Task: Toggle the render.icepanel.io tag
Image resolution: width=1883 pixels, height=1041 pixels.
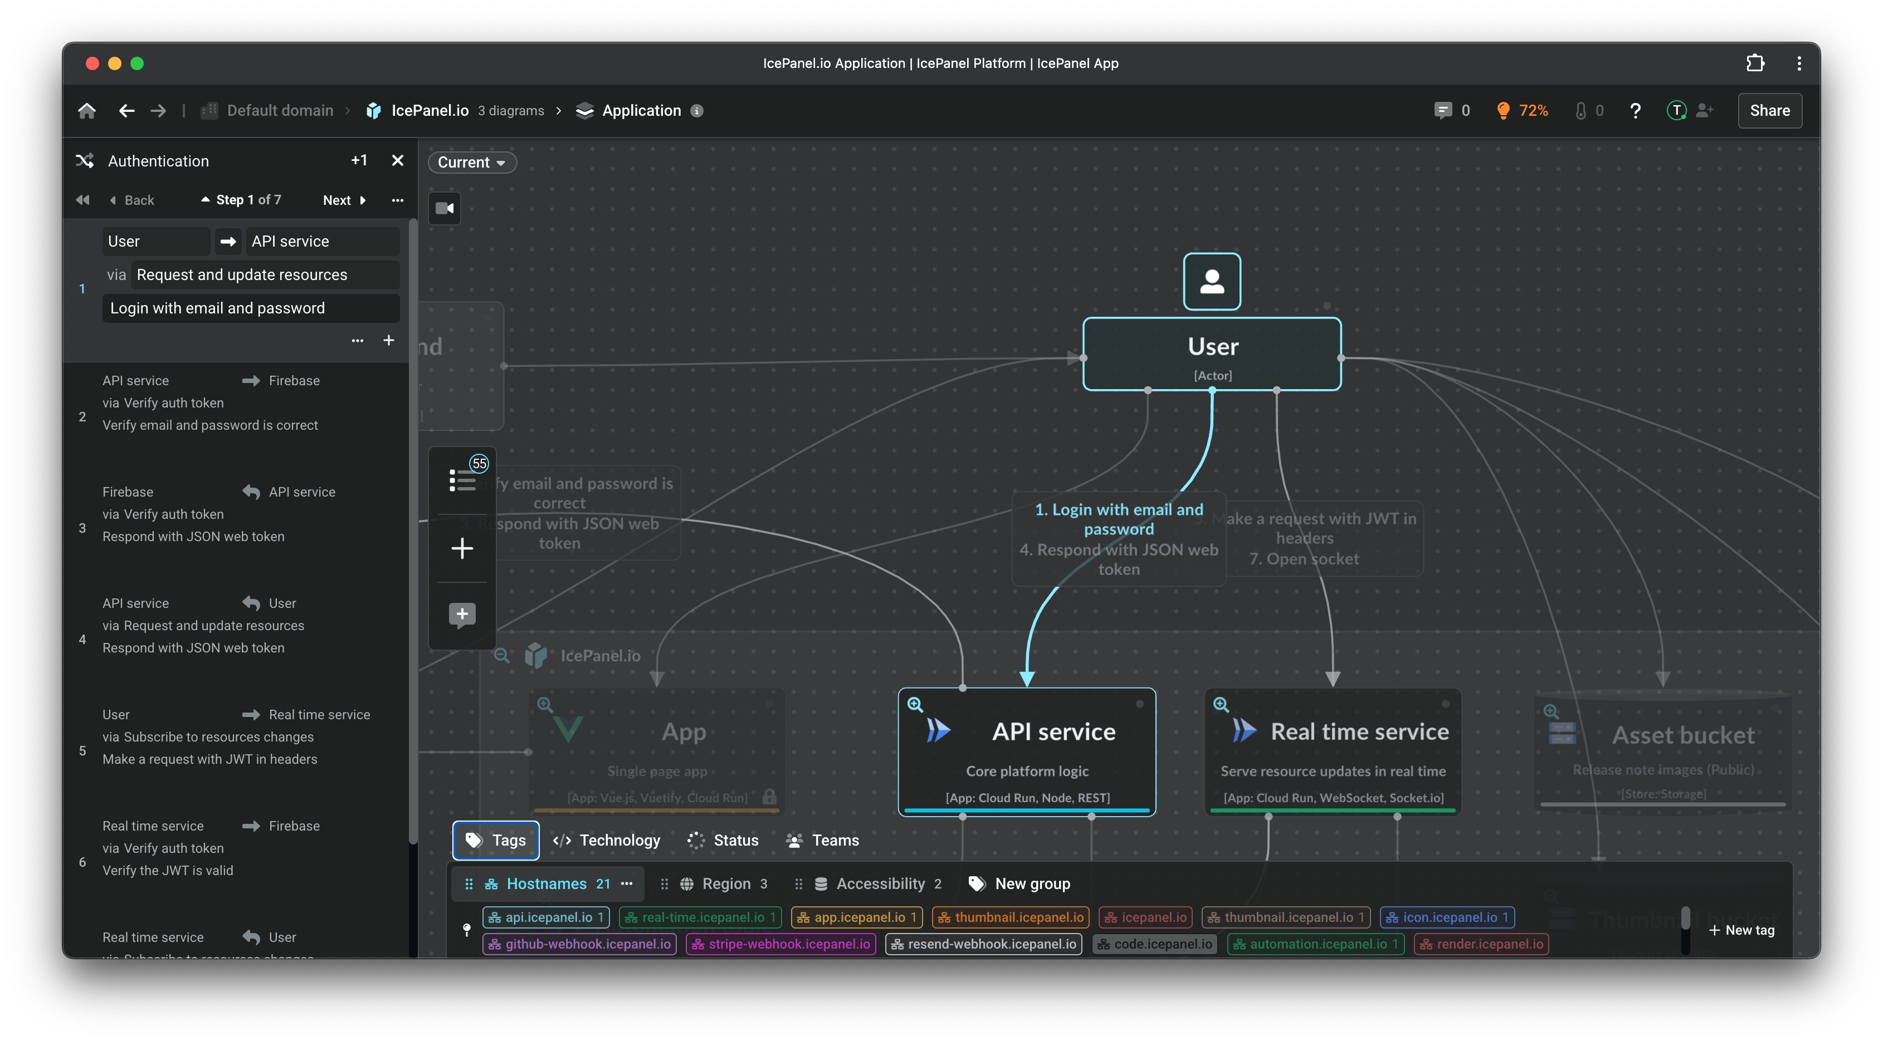Action: point(1481,944)
